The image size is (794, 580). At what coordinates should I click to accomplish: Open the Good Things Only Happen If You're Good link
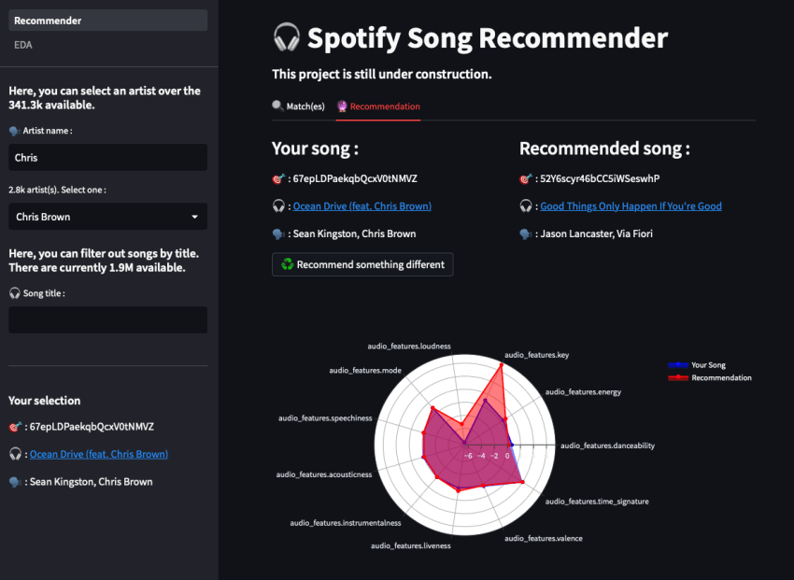pos(631,205)
